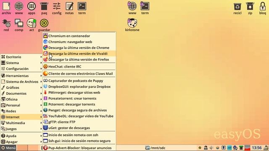The image size is (269, 151).
Task: Expand the Gráficos submenu
Action: click(21, 88)
